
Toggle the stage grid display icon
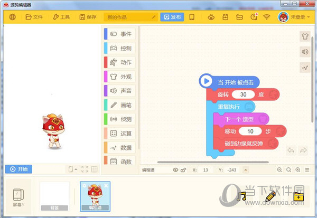point(94,169)
